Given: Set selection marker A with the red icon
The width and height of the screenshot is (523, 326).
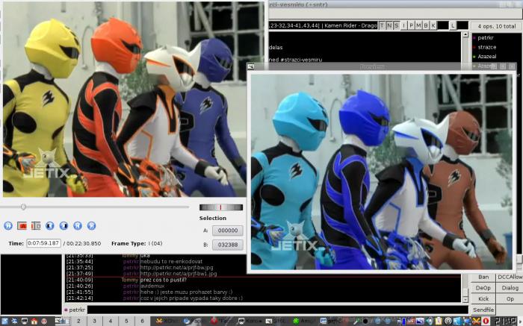Looking at the screenshot, I should (x=22, y=226).
